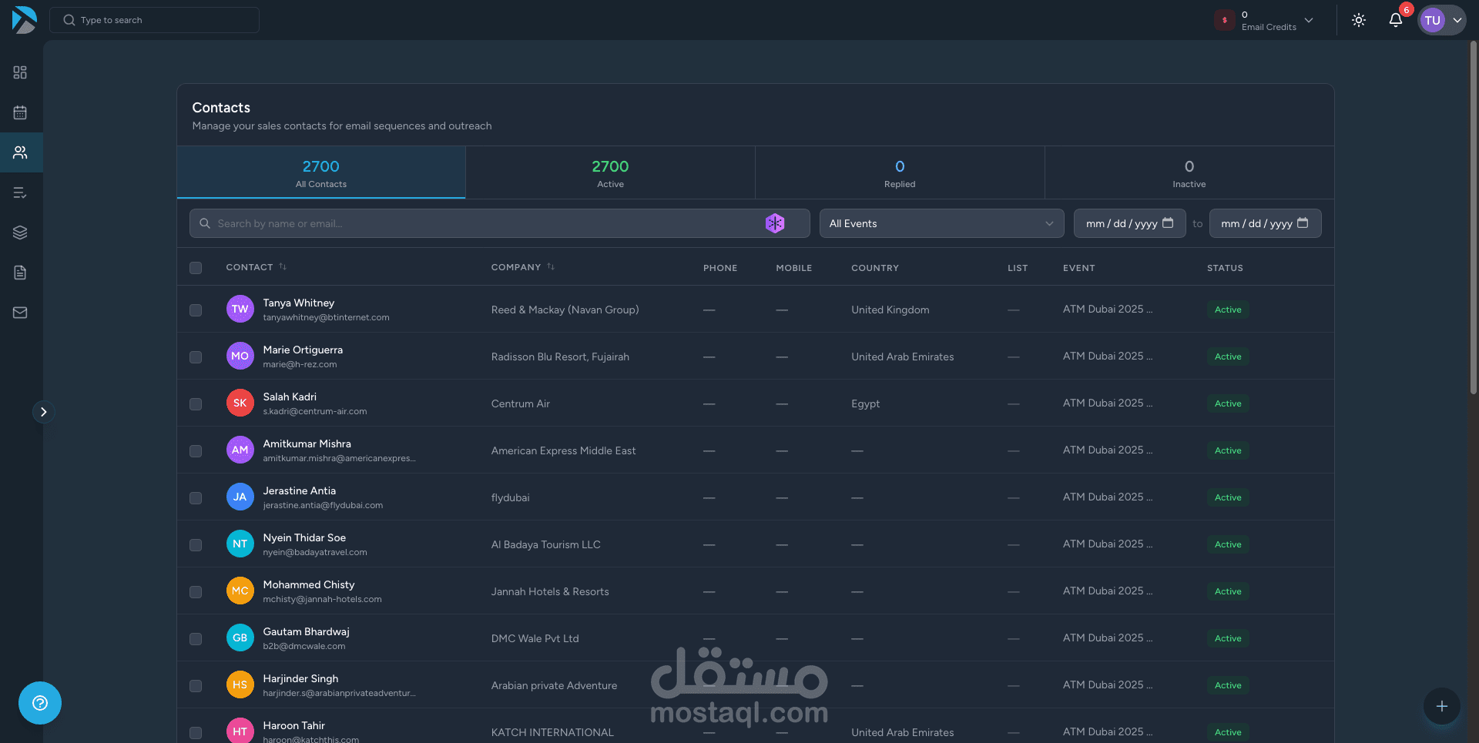This screenshot has height=743, width=1479.
Task: Click the purple snowflake icon in search bar
Action: (x=775, y=223)
